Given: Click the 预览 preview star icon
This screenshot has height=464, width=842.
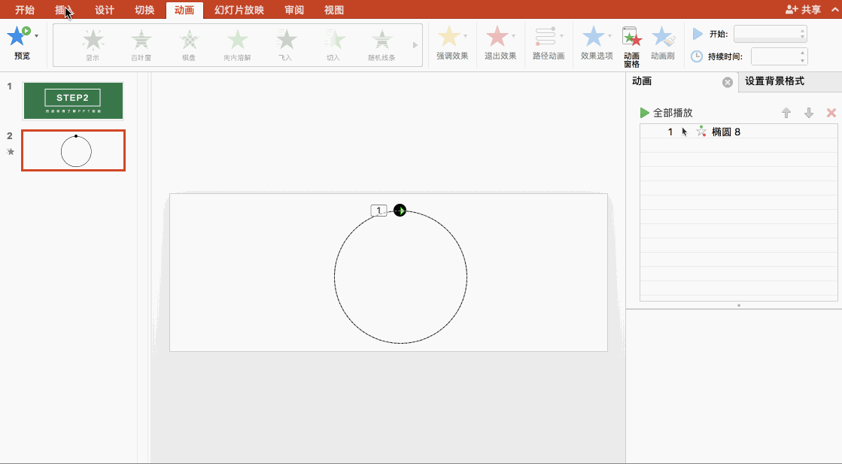Looking at the screenshot, I should [18, 36].
